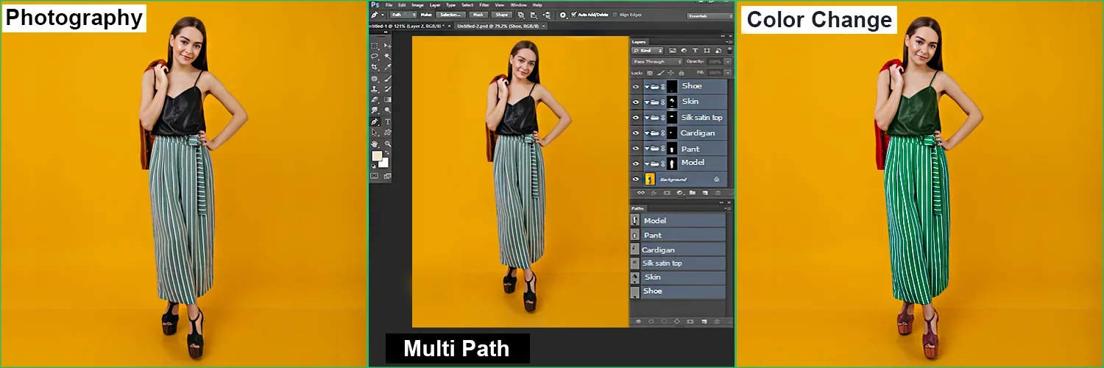Select the Hand tool
Image resolution: width=1104 pixels, height=368 pixels.
[x=375, y=144]
